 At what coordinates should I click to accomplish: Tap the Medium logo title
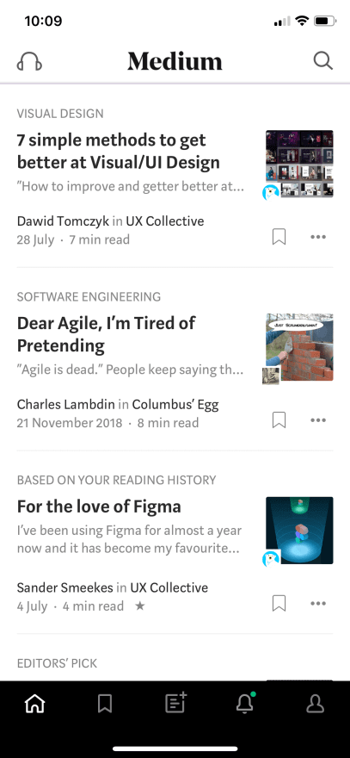click(175, 61)
